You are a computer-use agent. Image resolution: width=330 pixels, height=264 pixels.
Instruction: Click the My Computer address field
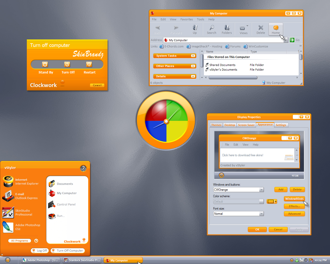tap(224, 40)
